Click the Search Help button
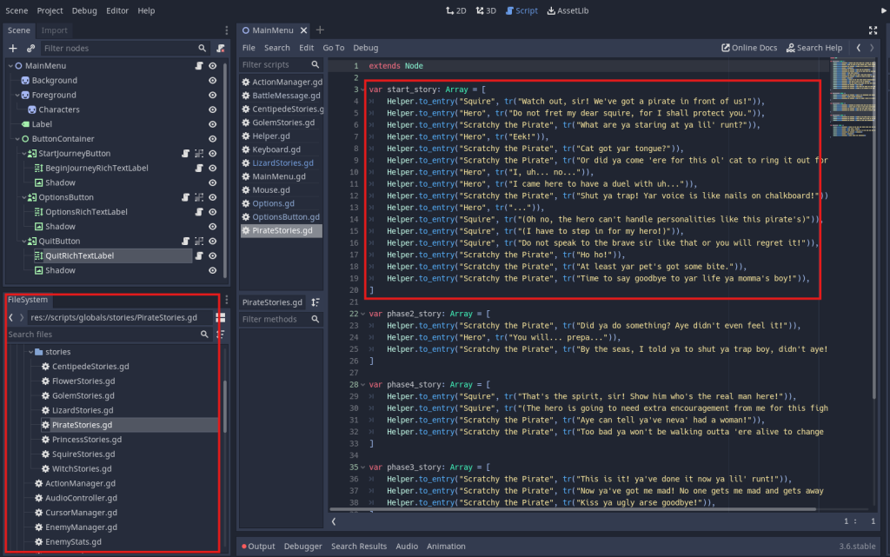The width and height of the screenshot is (890, 557). [814, 48]
